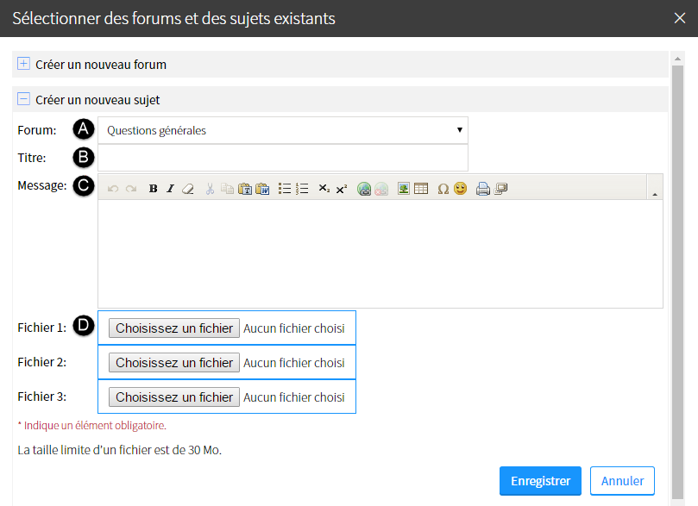
Task: Click the eraser remove-format icon
Action: point(188,189)
